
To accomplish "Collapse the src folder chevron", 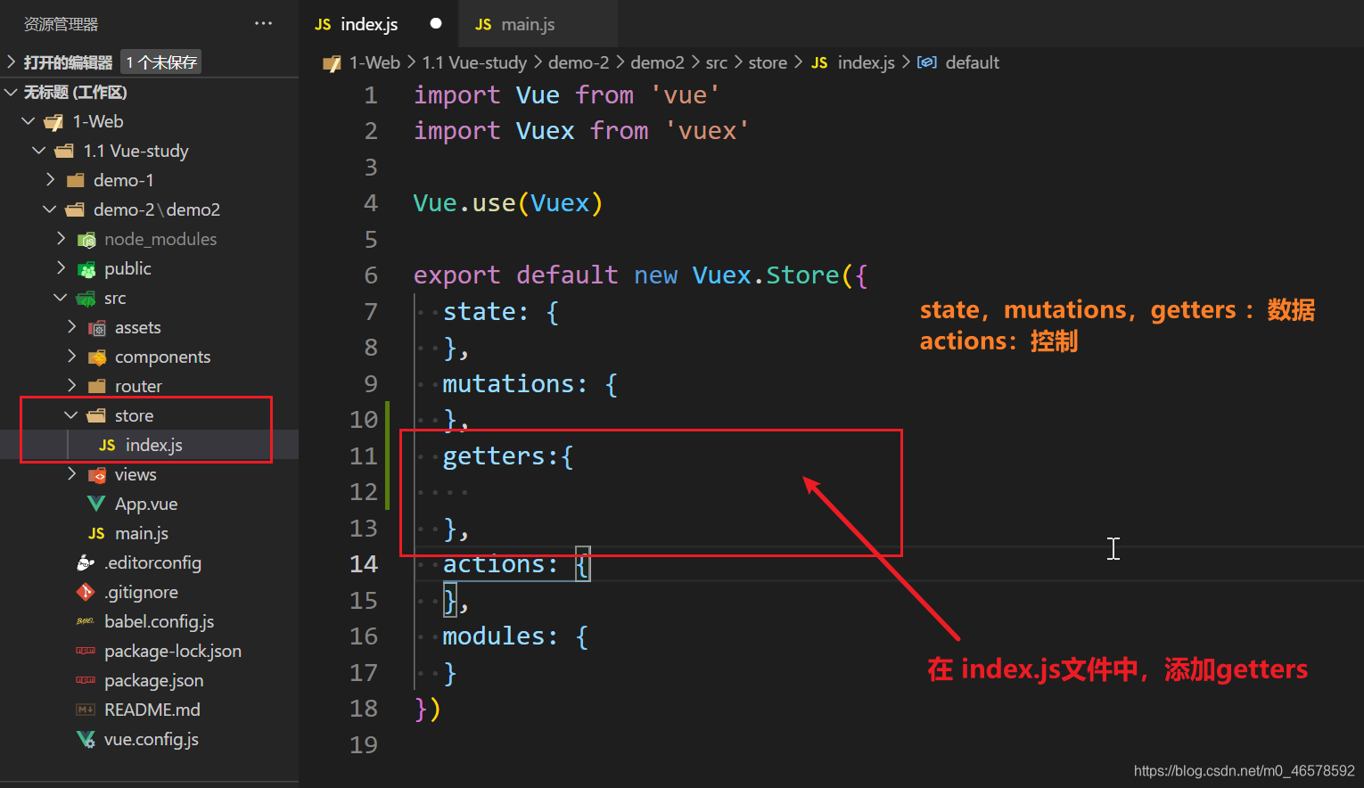I will pyautogui.click(x=61, y=298).
